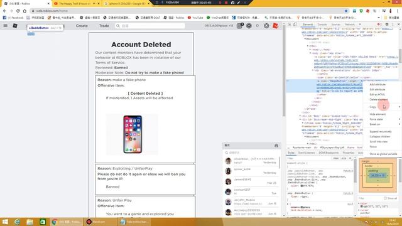Click the recorder pause button
This screenshot has width=402, height=226.
coord(220,3)
